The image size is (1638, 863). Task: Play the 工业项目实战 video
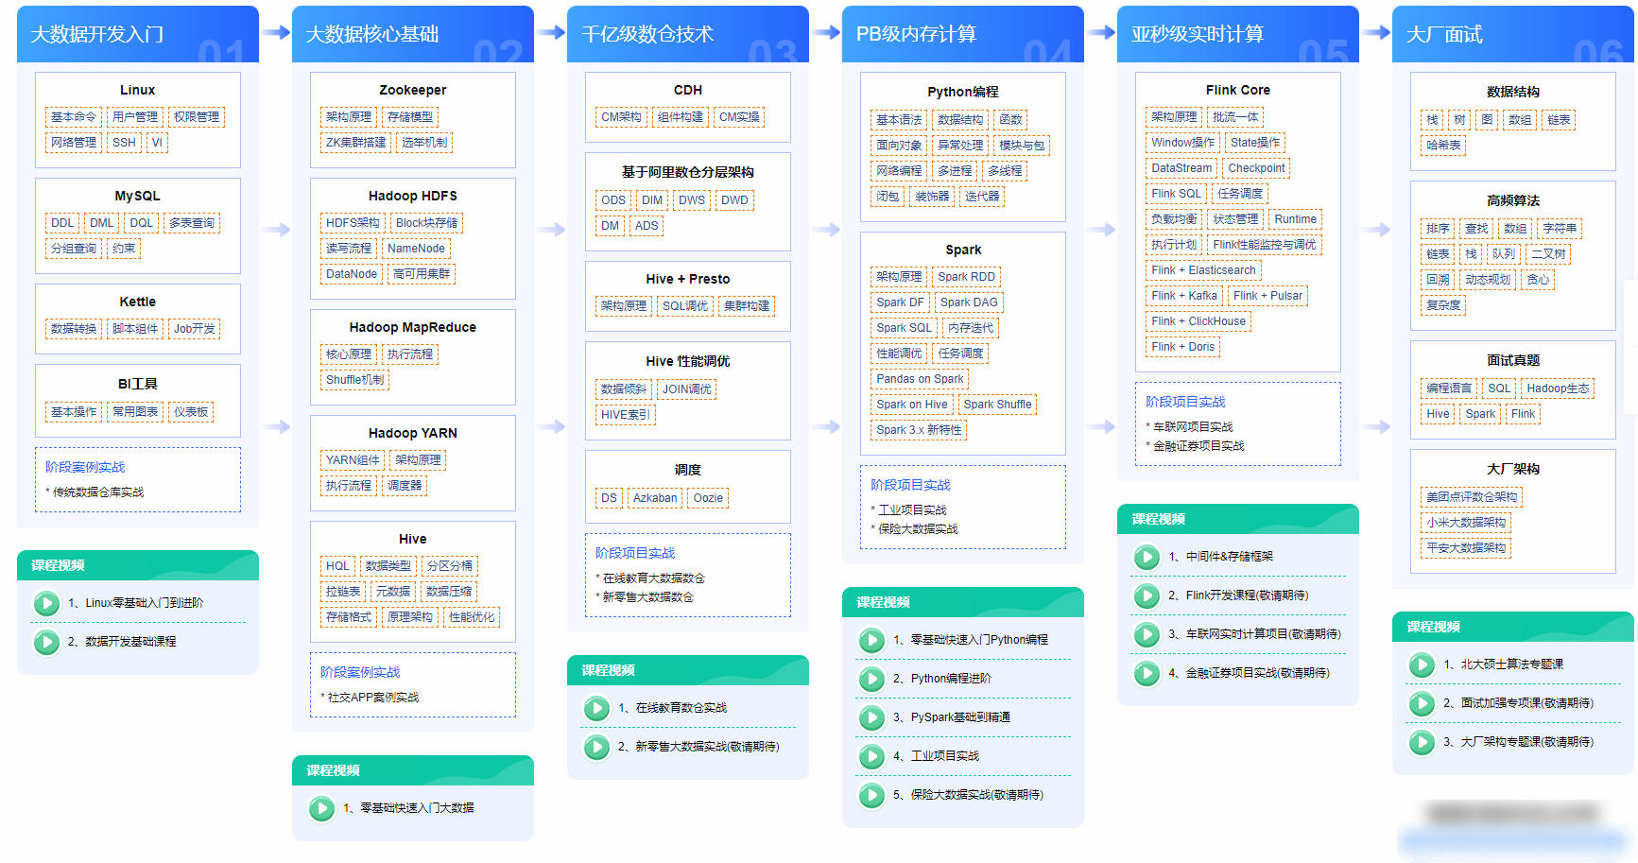click(871, 756)
